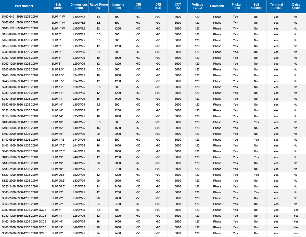Click the CCT (K) column header
Image resolution: width=306 pixels, height=237 pixels.
177,6
